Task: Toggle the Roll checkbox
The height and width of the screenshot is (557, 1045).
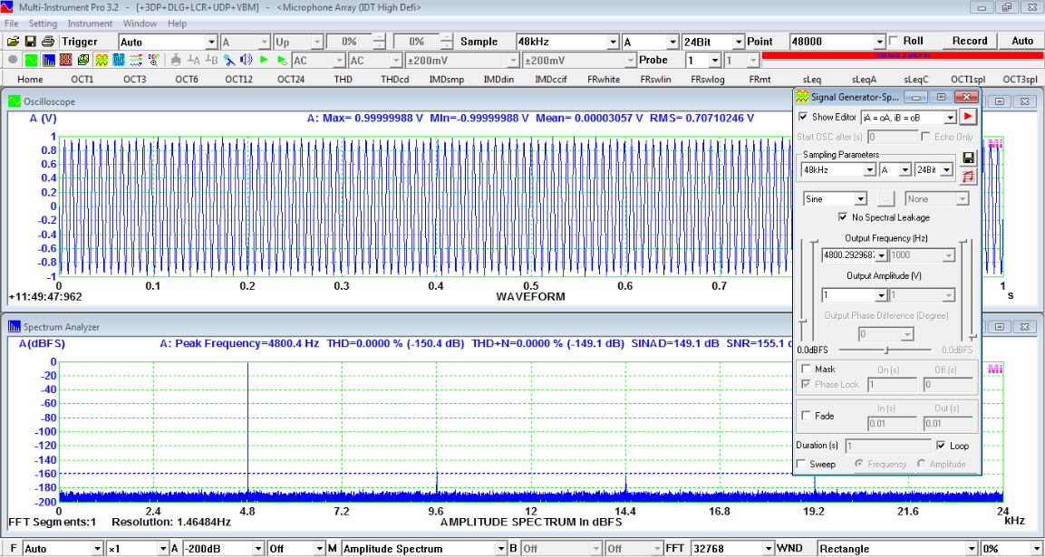Action: coord(894,41)
